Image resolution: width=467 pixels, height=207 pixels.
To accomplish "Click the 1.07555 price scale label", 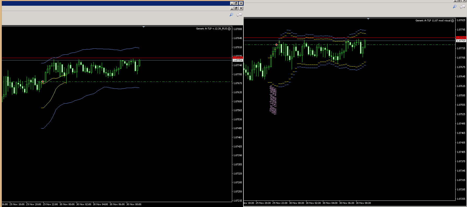I will 461,105.
